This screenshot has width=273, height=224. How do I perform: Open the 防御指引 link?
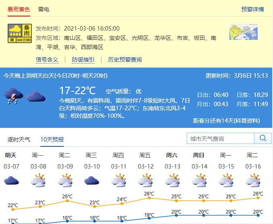pyautogui.click(x=83, y=60)
